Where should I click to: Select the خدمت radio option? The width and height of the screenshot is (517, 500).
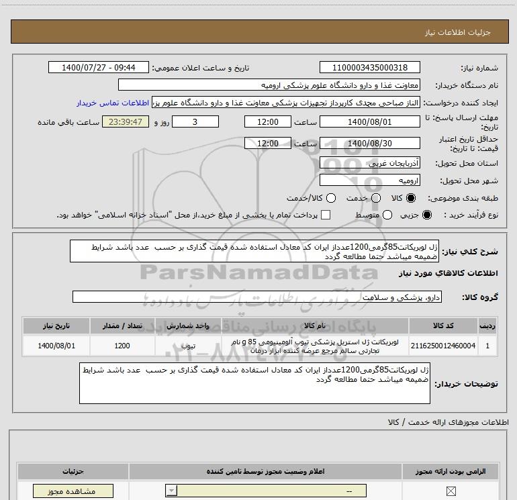375,199
